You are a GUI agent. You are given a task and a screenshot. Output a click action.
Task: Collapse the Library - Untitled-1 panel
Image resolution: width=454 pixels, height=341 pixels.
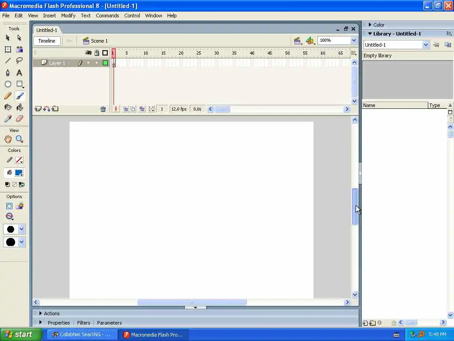(370, 34)
